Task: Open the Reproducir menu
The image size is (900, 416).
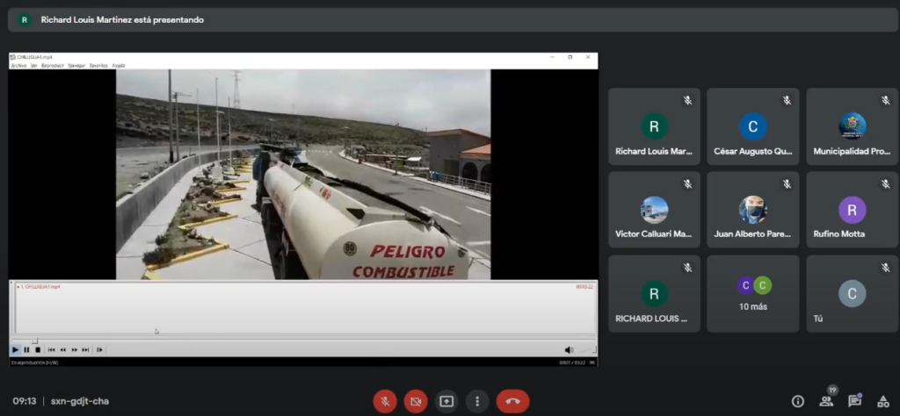Action: click(x=53, y=65)
